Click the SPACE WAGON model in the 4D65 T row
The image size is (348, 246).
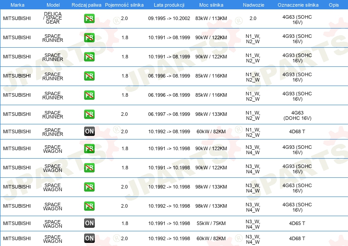coord(53,224)
